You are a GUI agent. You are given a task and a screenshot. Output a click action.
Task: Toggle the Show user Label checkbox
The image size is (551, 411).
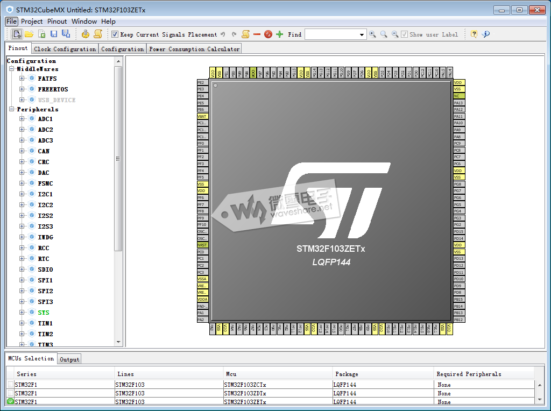[x=405, y=34]
